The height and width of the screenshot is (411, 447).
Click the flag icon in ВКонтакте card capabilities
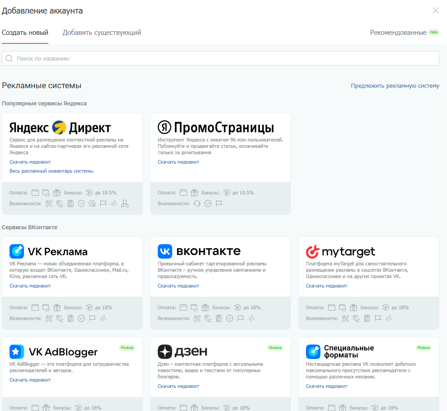240,318
